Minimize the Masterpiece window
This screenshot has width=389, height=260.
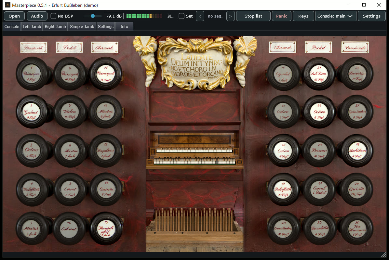[x=349, y=5]
